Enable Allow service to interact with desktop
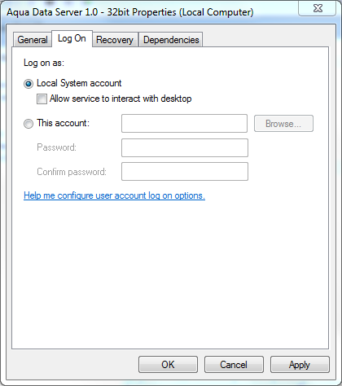 coord(42,99)
